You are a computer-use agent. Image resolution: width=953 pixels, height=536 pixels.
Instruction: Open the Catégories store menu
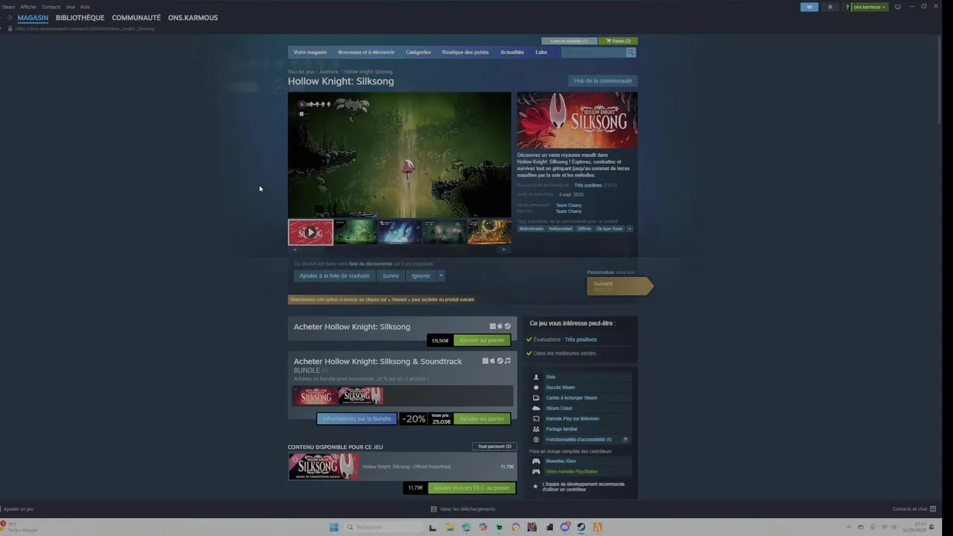tap(418, 52)
